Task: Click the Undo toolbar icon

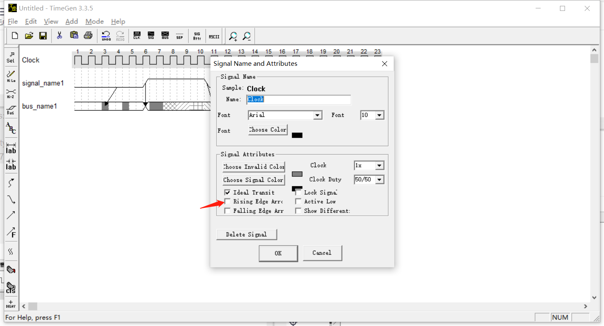Action: pos(106,36)
